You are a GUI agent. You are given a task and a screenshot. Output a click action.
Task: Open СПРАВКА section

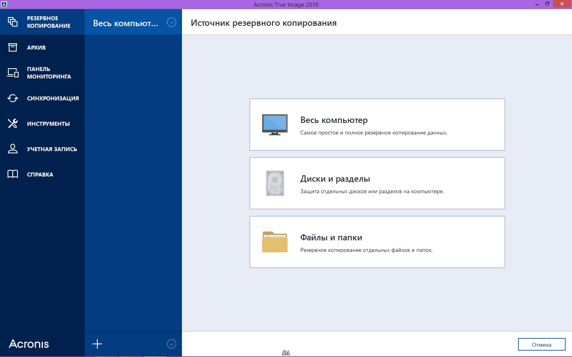[x=42, y=175]
